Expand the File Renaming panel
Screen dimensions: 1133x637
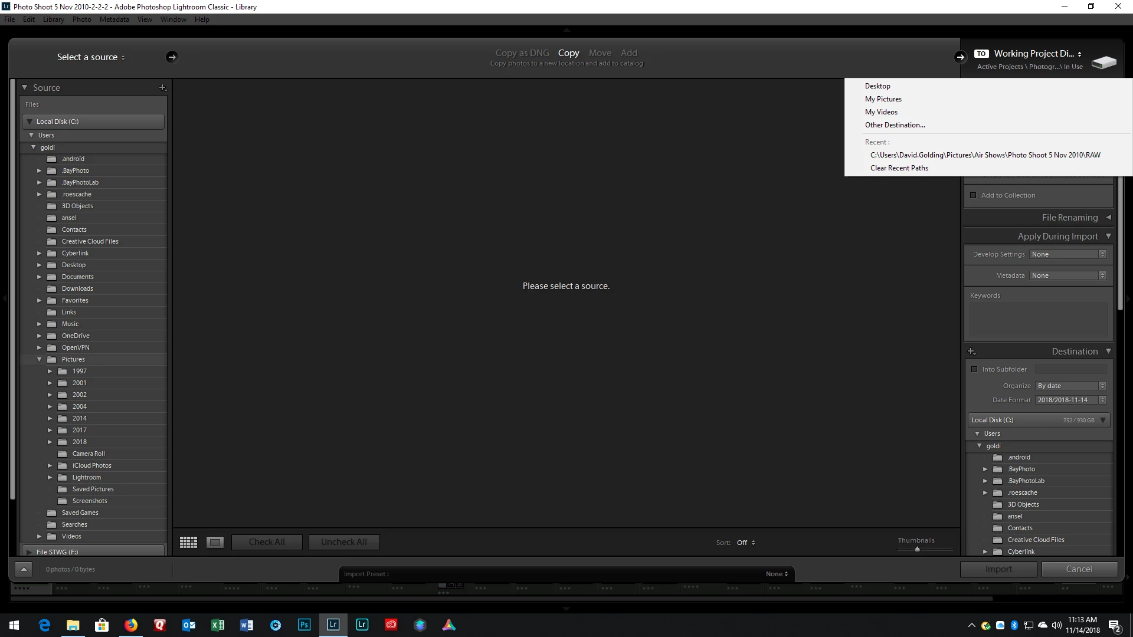click(1108, 218)
